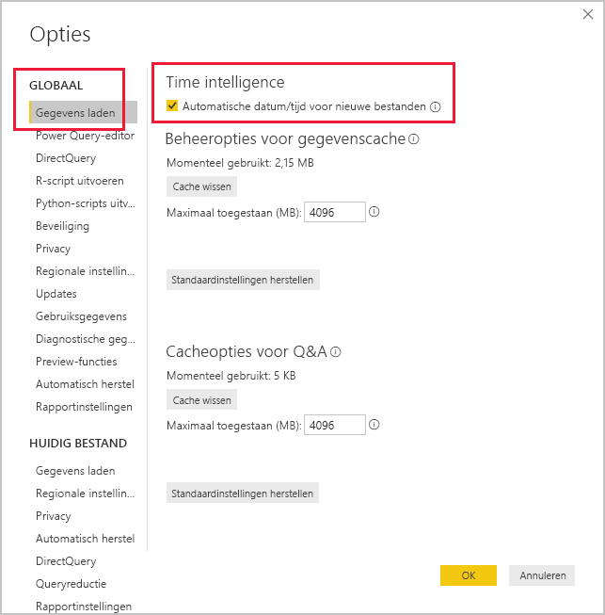The width and height of the screenshot is (605, 615).
Task: Click Cache wissen for gegevenscache
Action: coord(201,186)
